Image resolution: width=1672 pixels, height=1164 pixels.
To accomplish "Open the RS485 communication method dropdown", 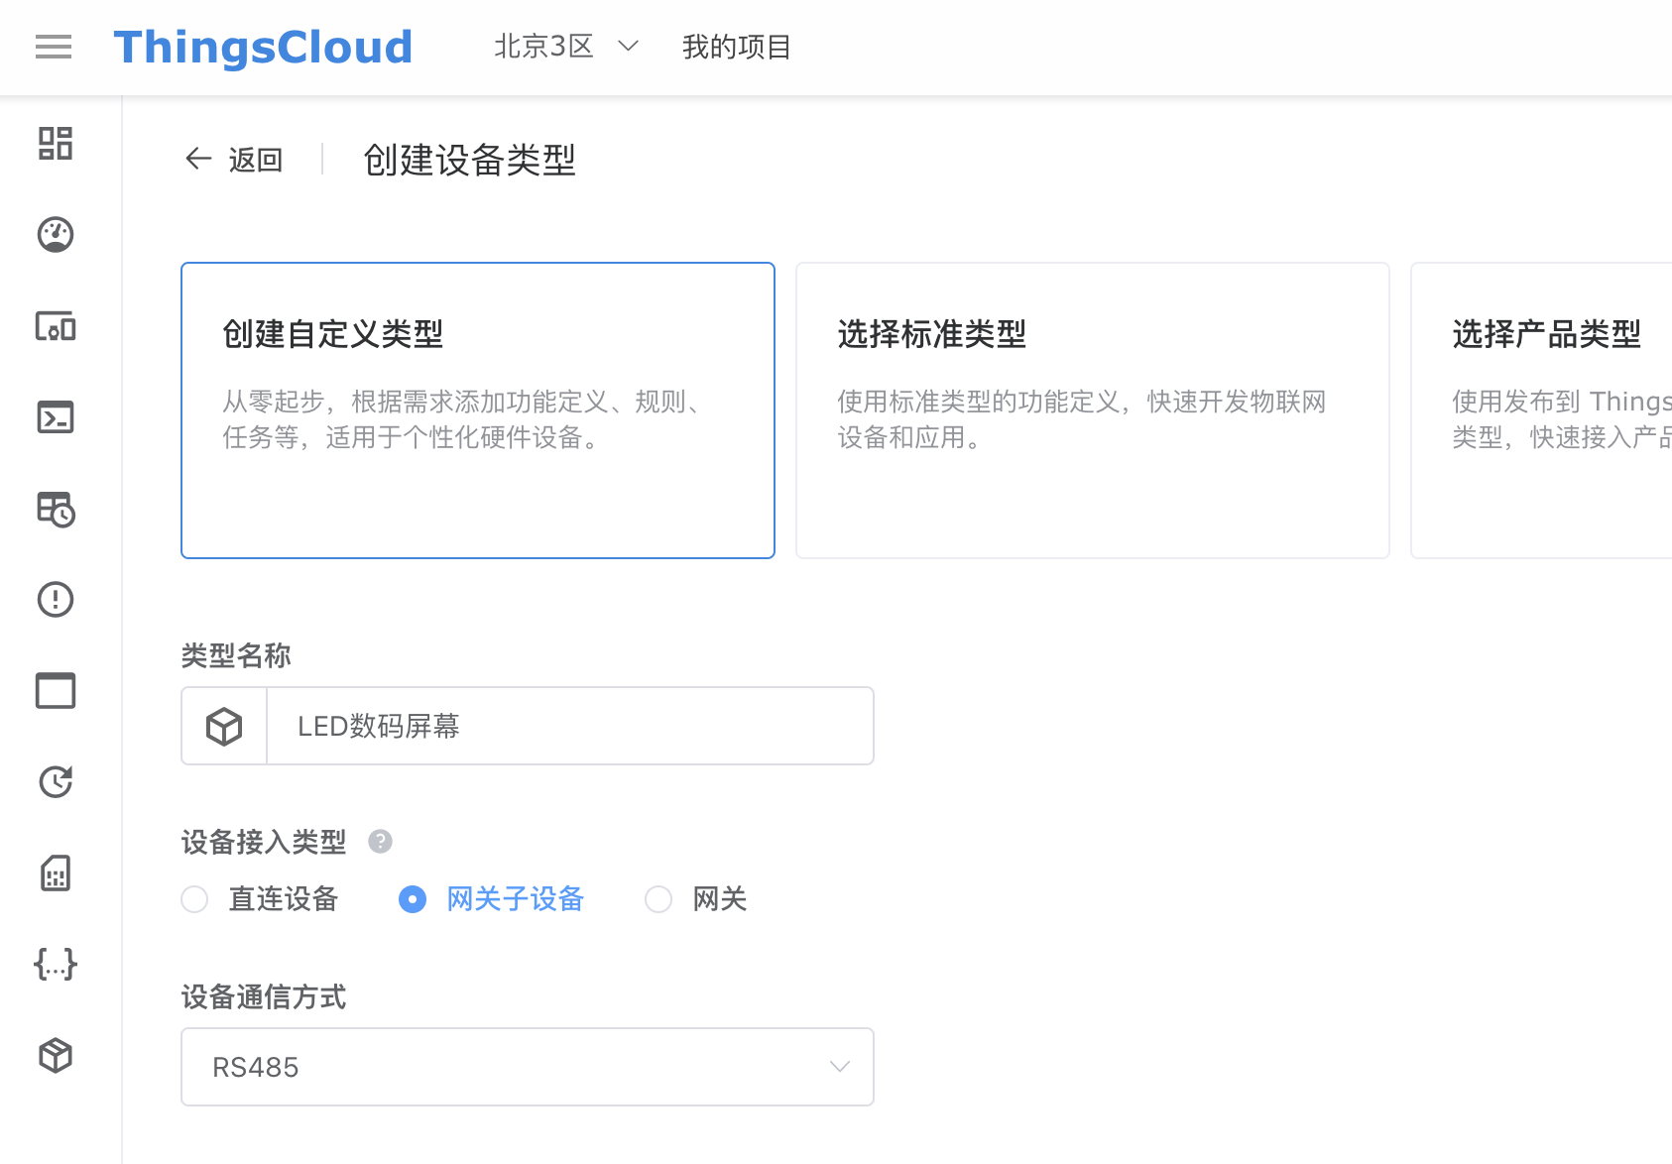I will (x=528, y=1067).
